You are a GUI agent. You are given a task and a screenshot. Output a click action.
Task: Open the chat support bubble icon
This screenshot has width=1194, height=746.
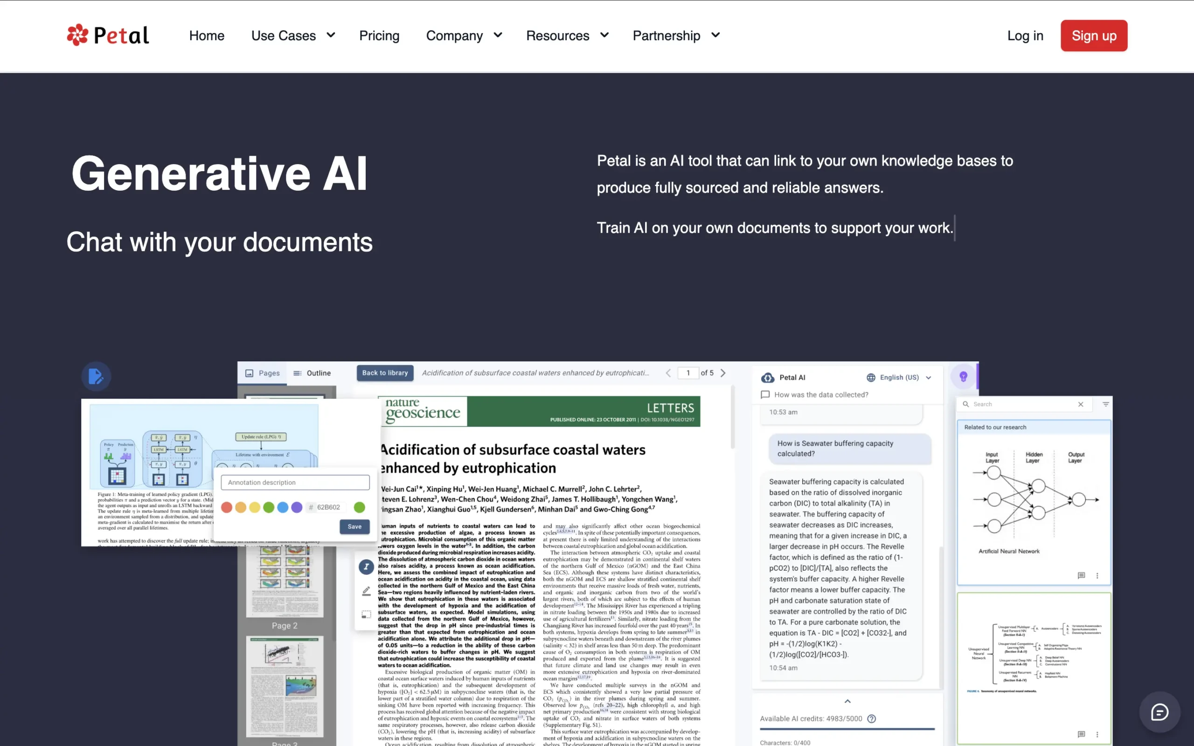(1159, 712)
